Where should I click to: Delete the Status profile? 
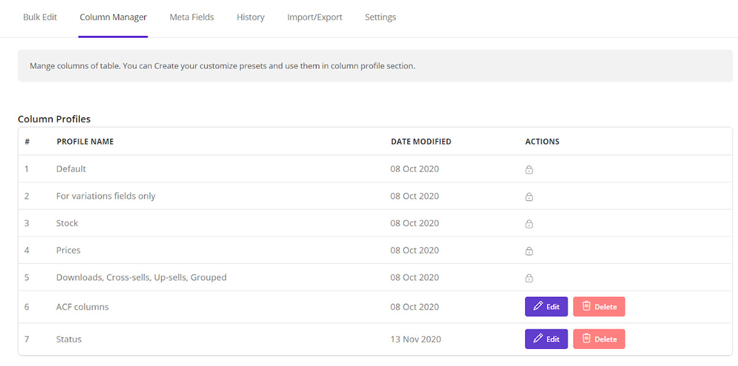[x=599, y=339]
